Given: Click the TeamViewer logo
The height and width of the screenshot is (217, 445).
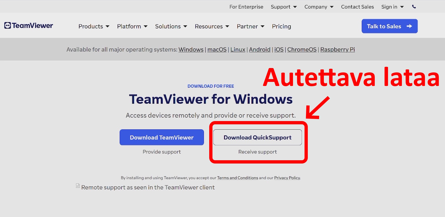Looking at the screenshot, I should click(x=29, y=26).
